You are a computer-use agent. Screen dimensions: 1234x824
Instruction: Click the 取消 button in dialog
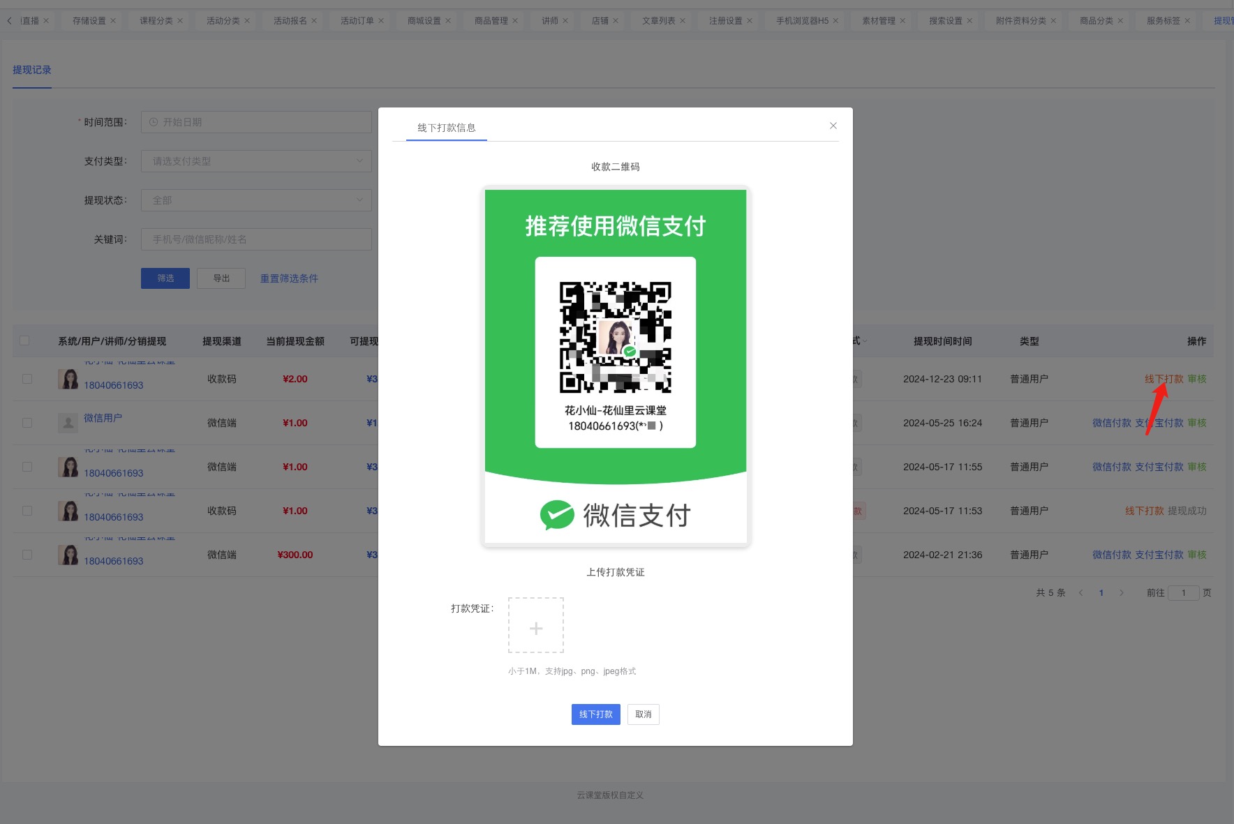643,714
